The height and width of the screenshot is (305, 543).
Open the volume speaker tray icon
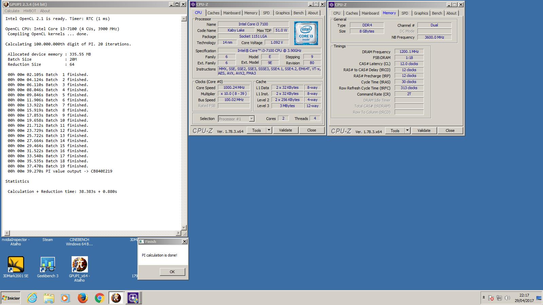point(507,298)
